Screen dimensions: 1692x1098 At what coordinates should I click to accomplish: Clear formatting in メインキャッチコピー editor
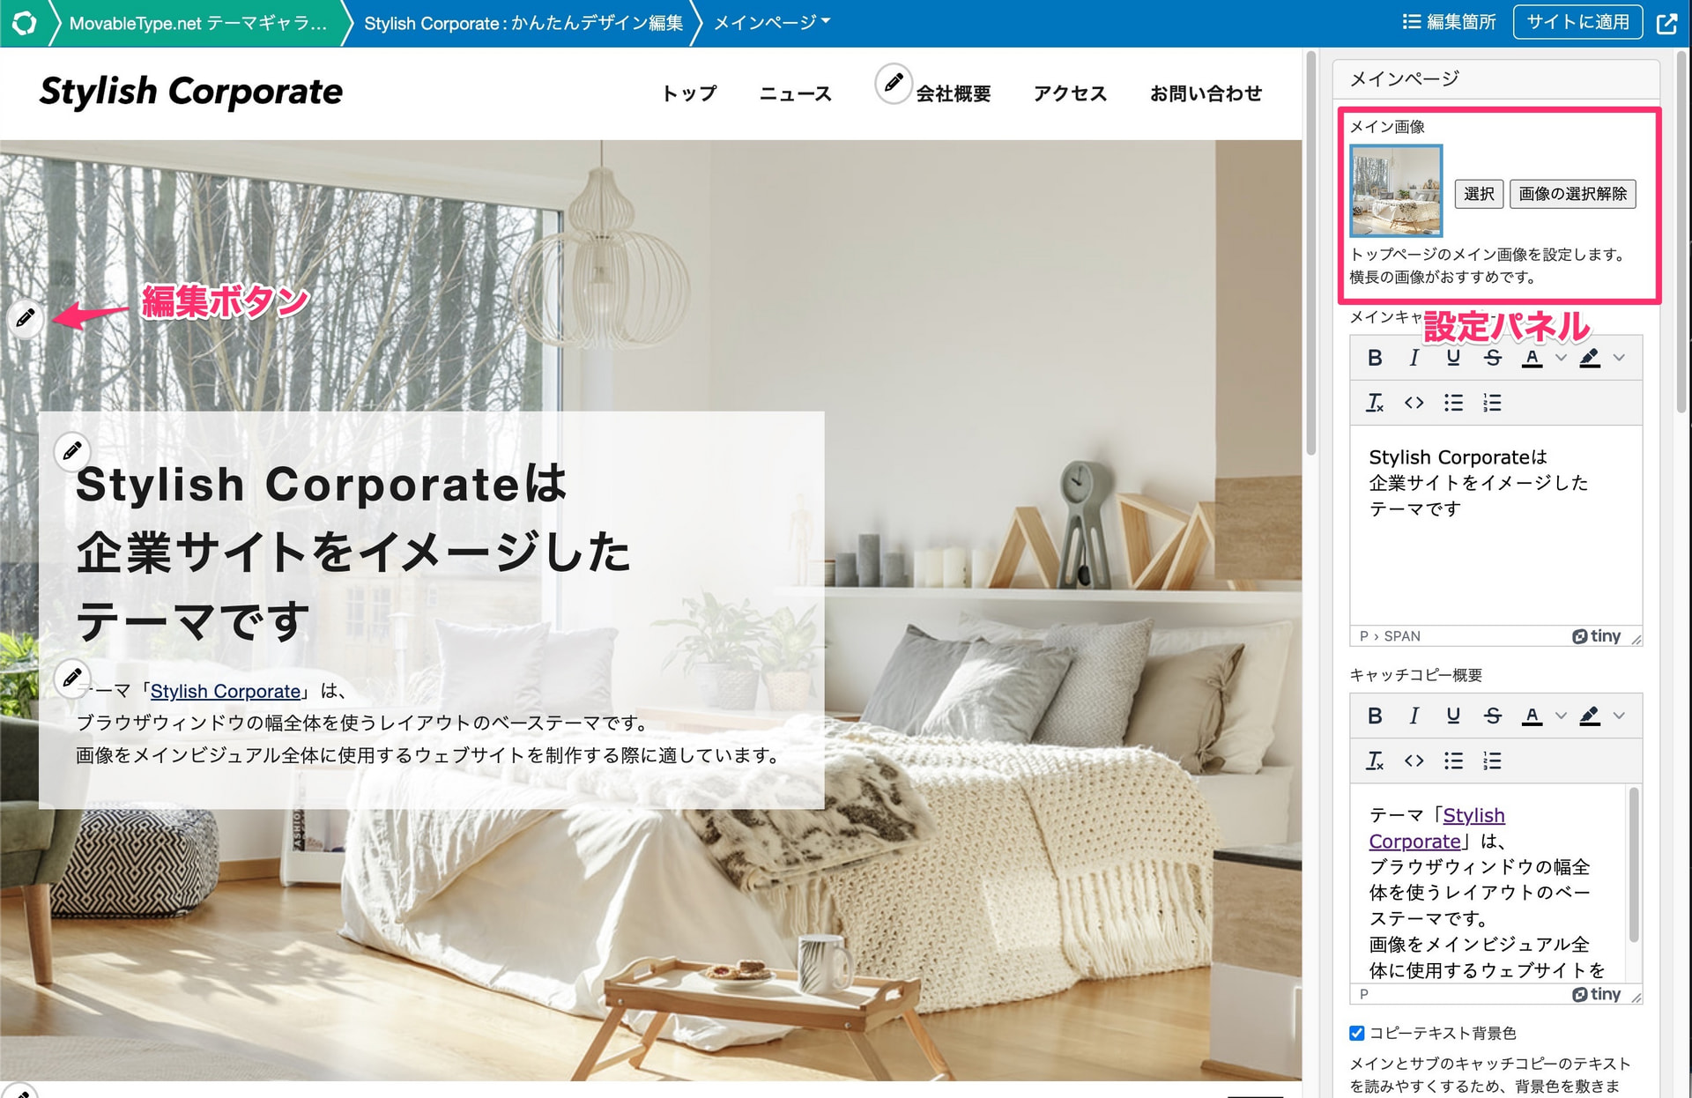tap(1375, 403)
